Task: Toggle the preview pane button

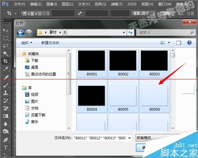Action: pyautogui.click(x=179, y=43)
